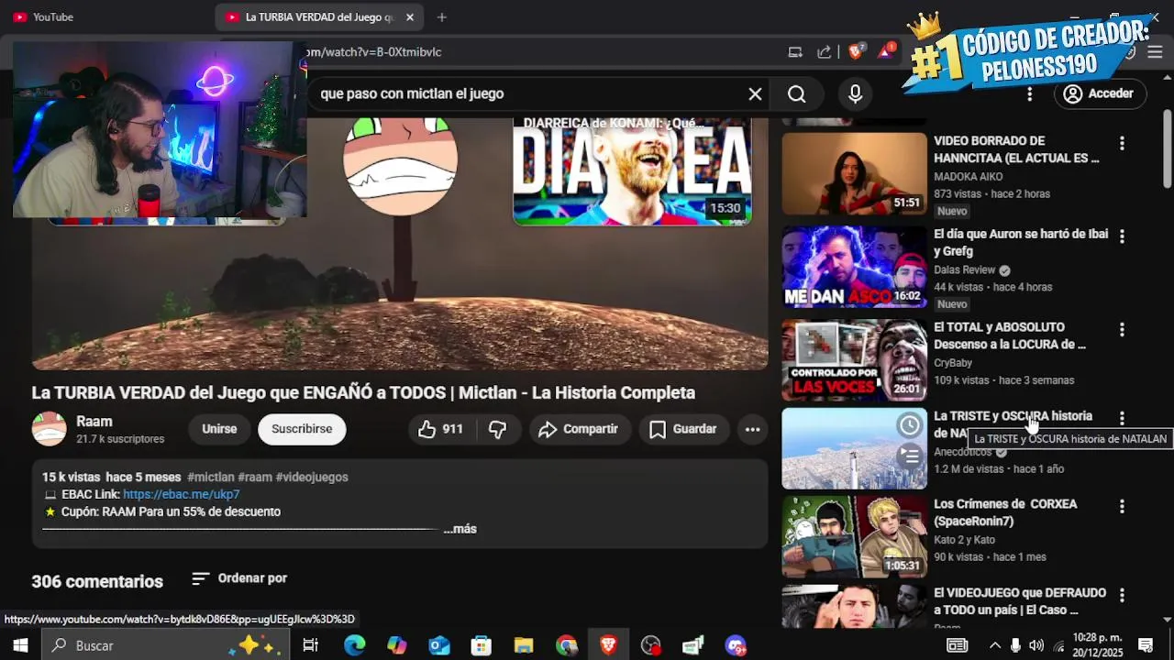The width and height of the screenshot is (1174, 660).
Task: Click add-to-queue icon on NATALAN thumbnail
Action: tap(909, 455)
